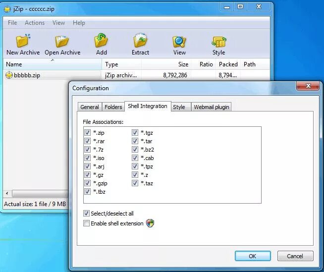Minimize the jZip window
Image resolution: width=324 pixels, height=272 pixels.
coord(227,7)
